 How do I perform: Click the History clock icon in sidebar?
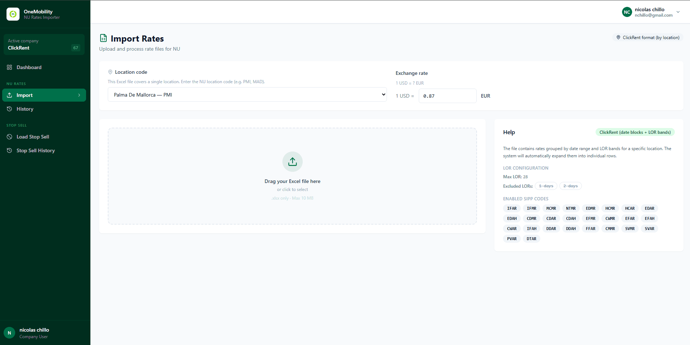click(9, 109)
